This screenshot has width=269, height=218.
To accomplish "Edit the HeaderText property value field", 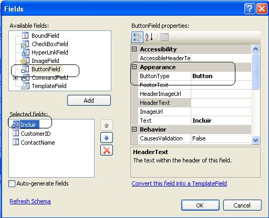I will [221, 103].
